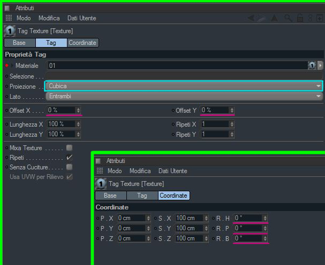Open the Proiezione dropdown showing Cubica
The image size is (325, 265).
point(184,86)
